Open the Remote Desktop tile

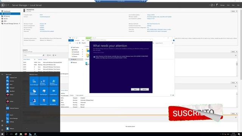point(34,101)
